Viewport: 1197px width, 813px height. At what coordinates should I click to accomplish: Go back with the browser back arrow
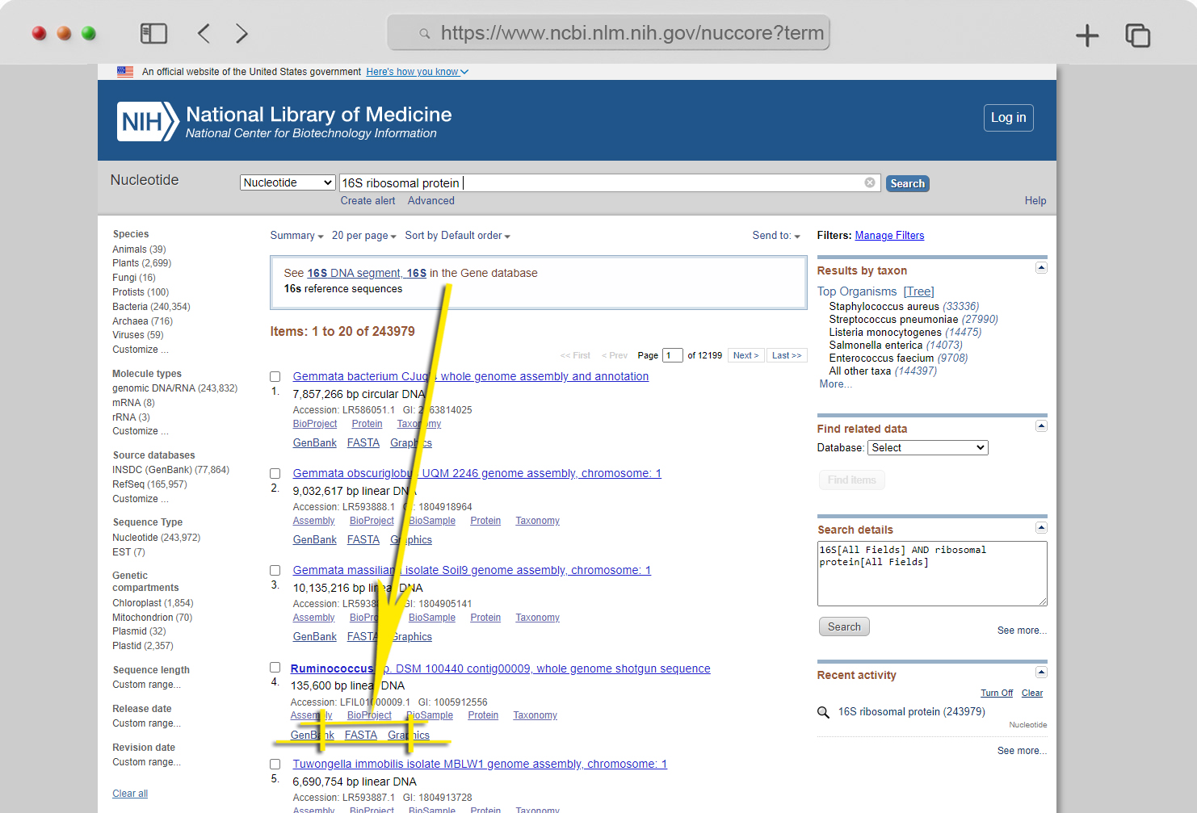[x=204, y=33]
